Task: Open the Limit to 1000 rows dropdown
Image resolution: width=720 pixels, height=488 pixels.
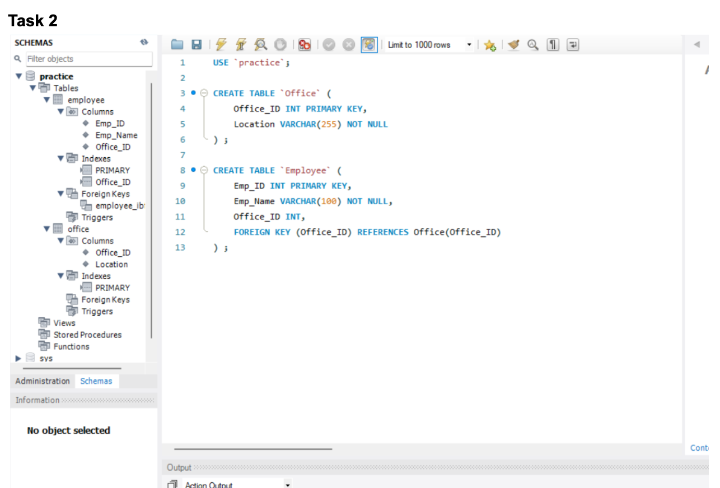Action: pos(469,45)
